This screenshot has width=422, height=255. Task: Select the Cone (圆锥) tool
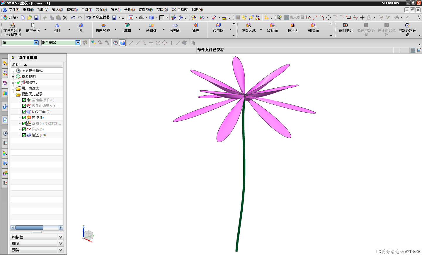[x=57, y=28]
